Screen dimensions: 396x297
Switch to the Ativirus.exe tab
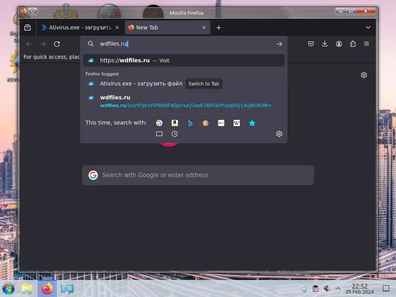(x=80, y=27)
